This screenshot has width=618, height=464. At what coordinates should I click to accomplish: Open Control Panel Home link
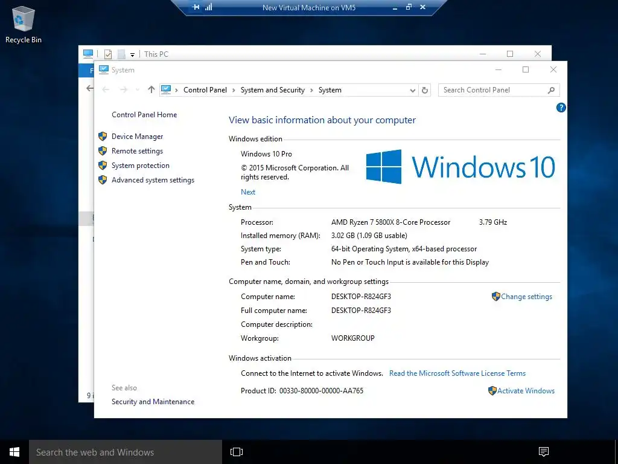[144, 115]
